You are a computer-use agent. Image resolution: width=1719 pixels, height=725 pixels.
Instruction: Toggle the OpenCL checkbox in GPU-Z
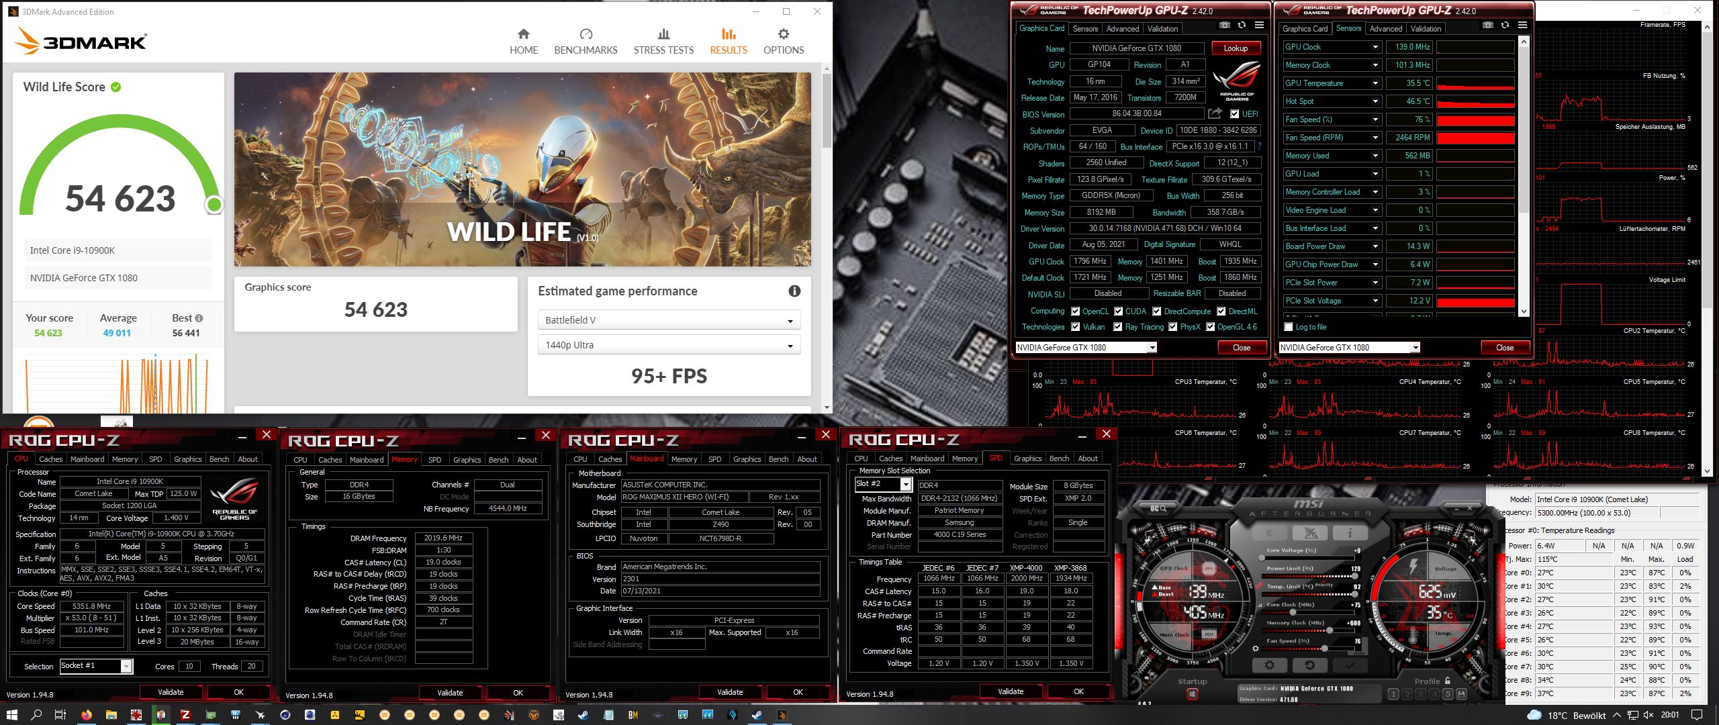tap(1075, 311)
